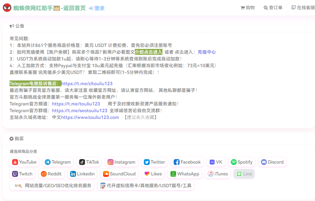Click the order search magnifier icon

[266, 8]
